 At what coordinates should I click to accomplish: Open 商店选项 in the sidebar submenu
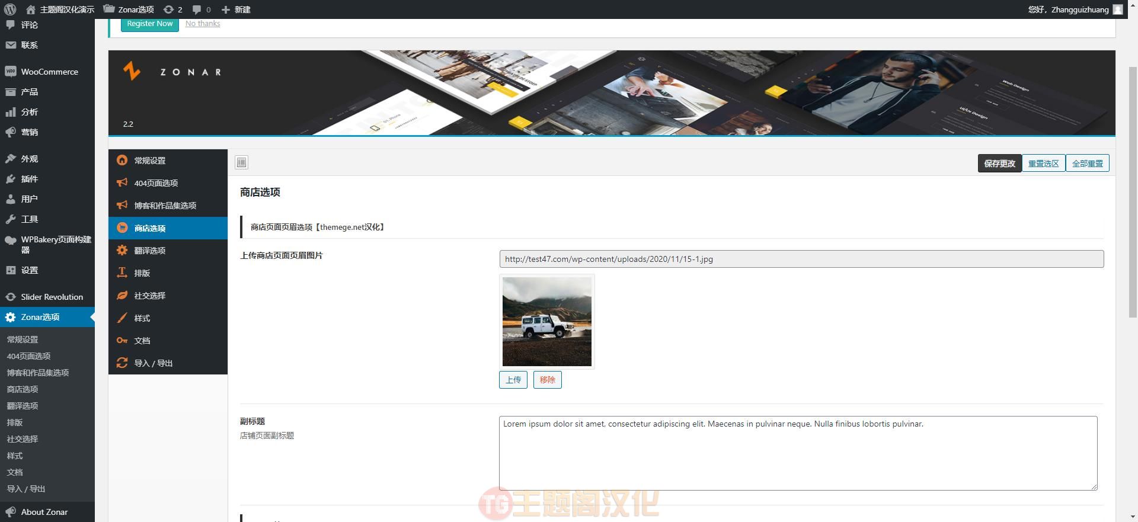(x=23, y=389)
